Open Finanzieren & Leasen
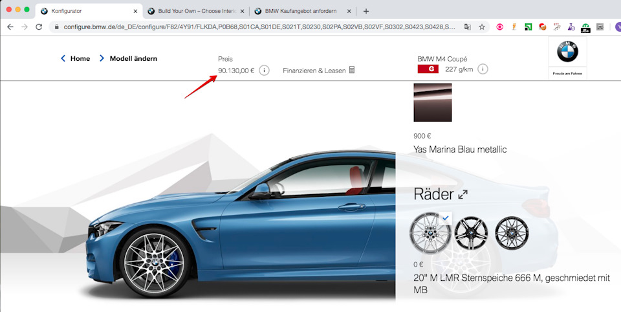The height and width of the screenshot is (312, 621). click(x=314, y=71)
